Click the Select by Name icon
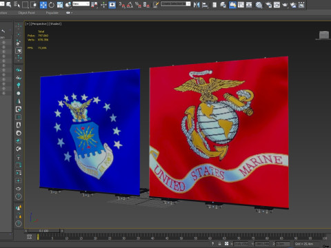 click(x=17, y=5)
